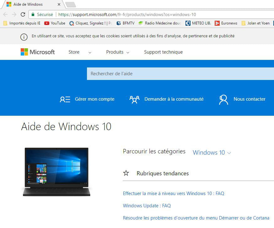The width and height of the screenshot is (274, 228).
Task: Click the browser back arrow
Action: click(x=5, y=14)
